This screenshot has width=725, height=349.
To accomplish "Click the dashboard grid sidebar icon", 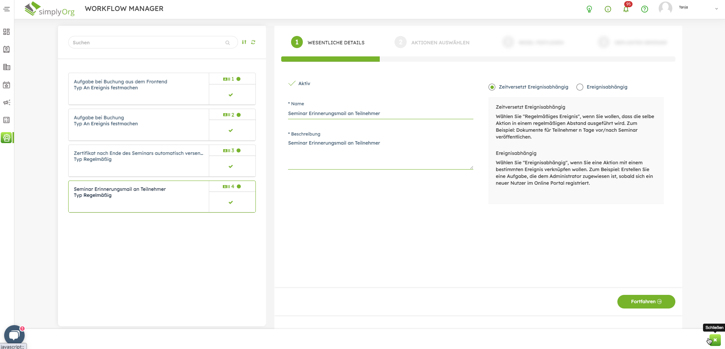I will coord(6,32).
